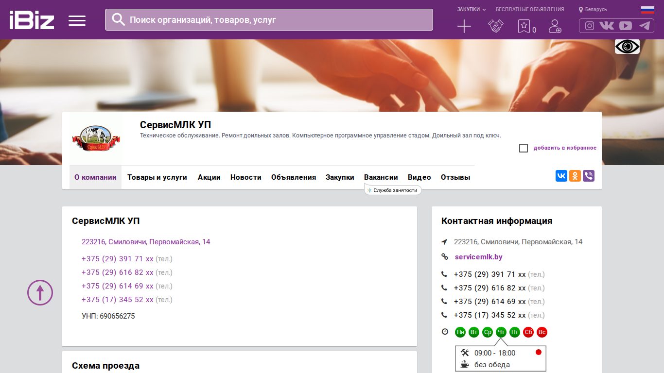Select Sunday Вс day circle
Image resolution: width=664 pixels, height=373 pixels.
click(x=542, y=332)
